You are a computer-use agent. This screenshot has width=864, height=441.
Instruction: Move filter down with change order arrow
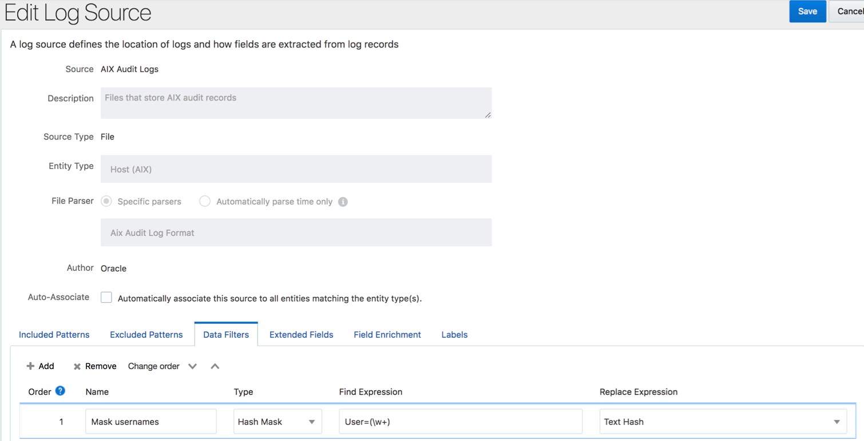point(193,366)
